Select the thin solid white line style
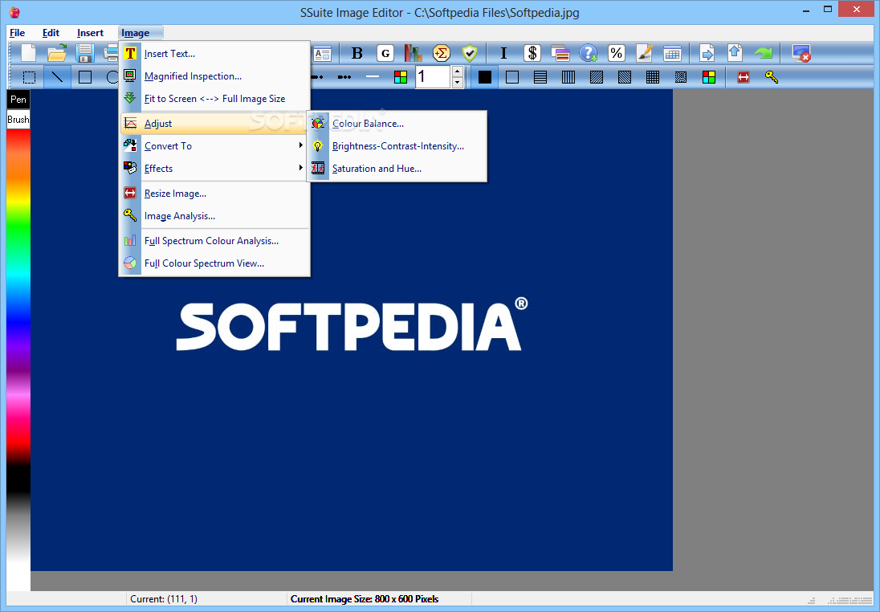 click(x=372, y=77)
